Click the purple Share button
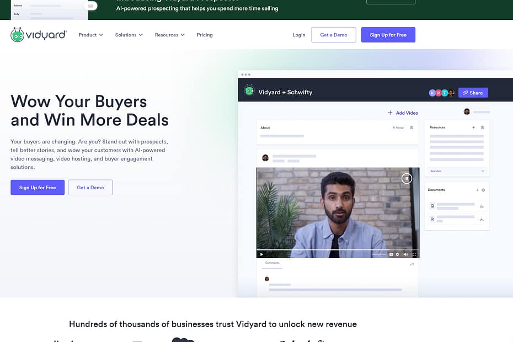 click(473, 92)
